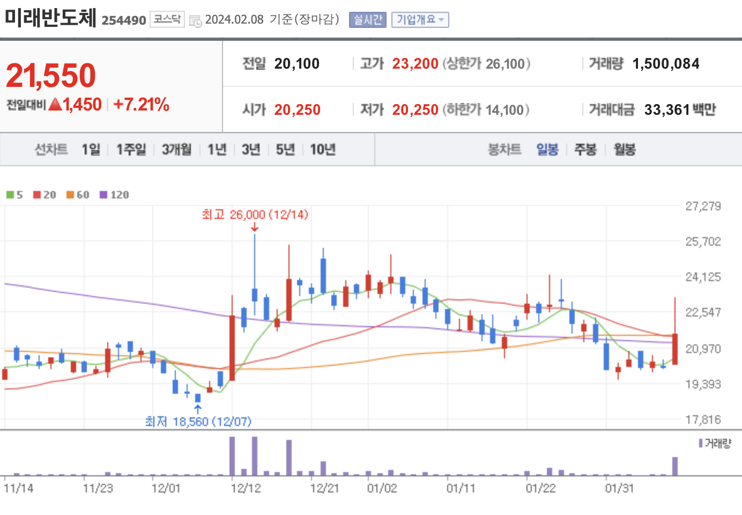
Task: Click the current price 21,550
Action: click(51, 75)
